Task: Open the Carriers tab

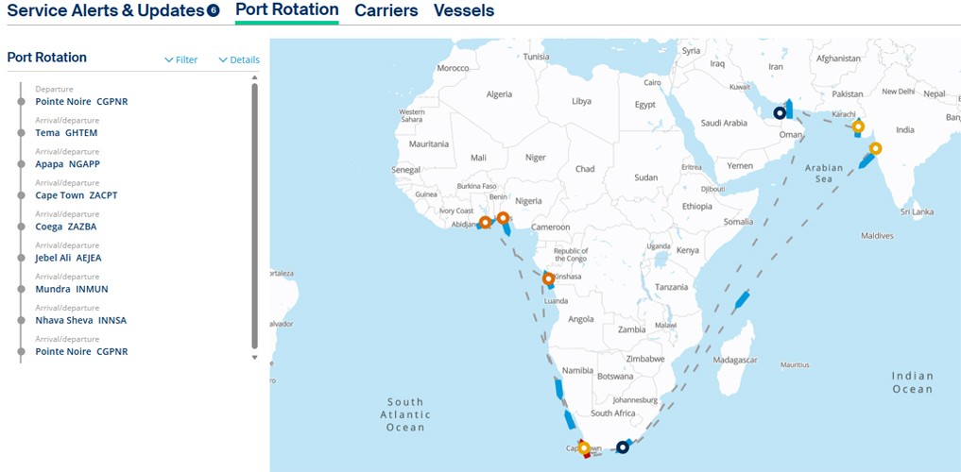Action: click(386, 10)
